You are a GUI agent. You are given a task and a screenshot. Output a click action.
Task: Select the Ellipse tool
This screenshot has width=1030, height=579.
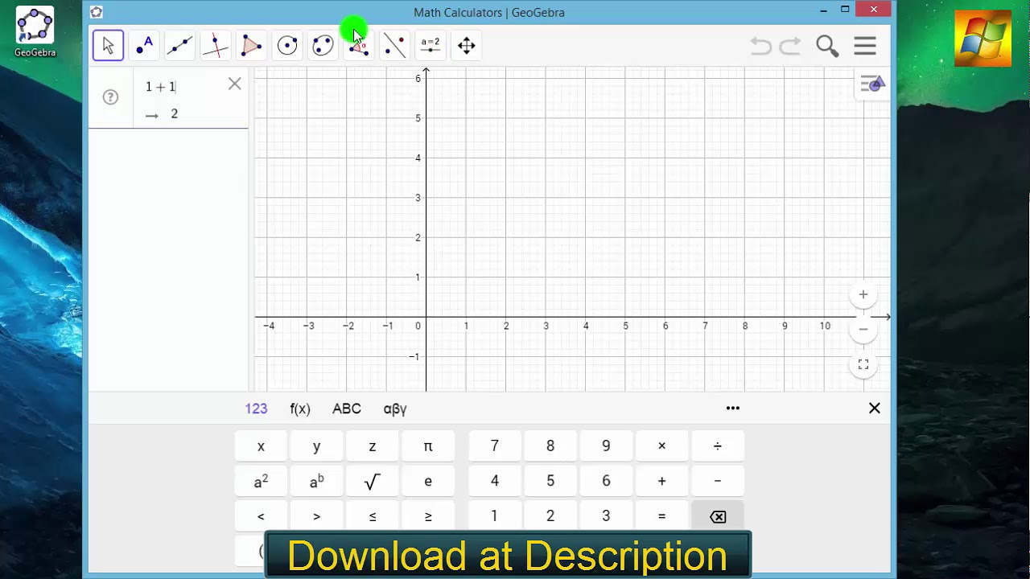(x=323, y=46)
